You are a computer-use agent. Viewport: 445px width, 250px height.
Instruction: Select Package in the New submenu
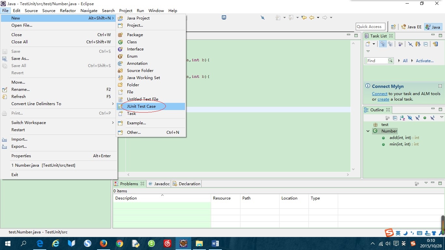151,35
